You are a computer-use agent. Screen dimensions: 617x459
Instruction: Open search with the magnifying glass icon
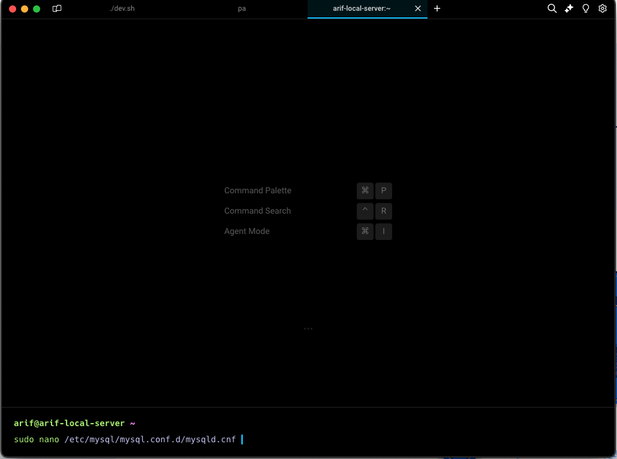tap(552, 8)
